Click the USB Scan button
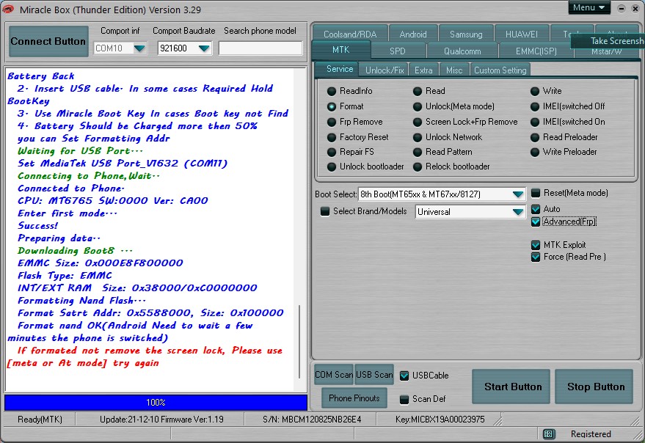Image resolution: width=645 pixels, height=443 pixels. click(x=374, y=375)
